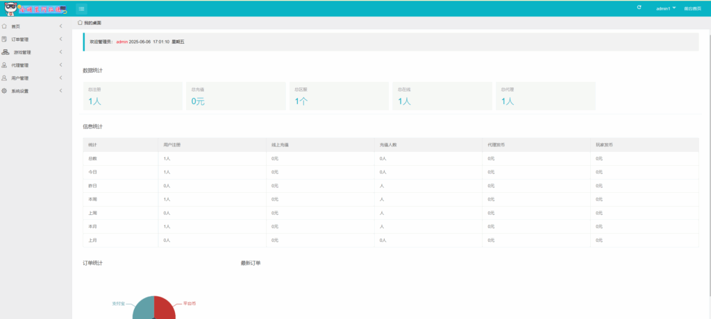The width and height of the screenshot is (711, 319).
Task: Expand the 订单管理 chevron arrow
Action: pyautogui.click(x=61, y=40)
